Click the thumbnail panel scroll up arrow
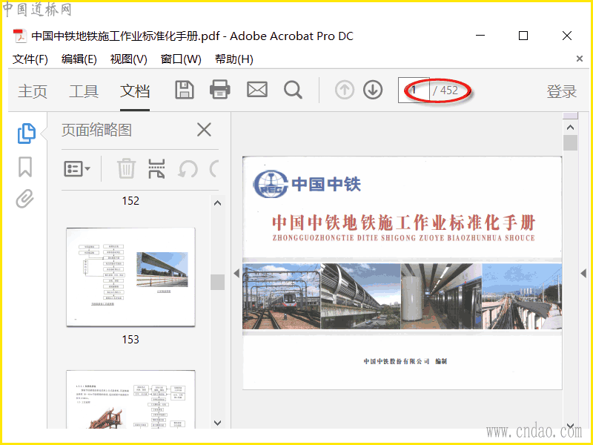Screen dimensions: 593x445 (x=217, y=203)
